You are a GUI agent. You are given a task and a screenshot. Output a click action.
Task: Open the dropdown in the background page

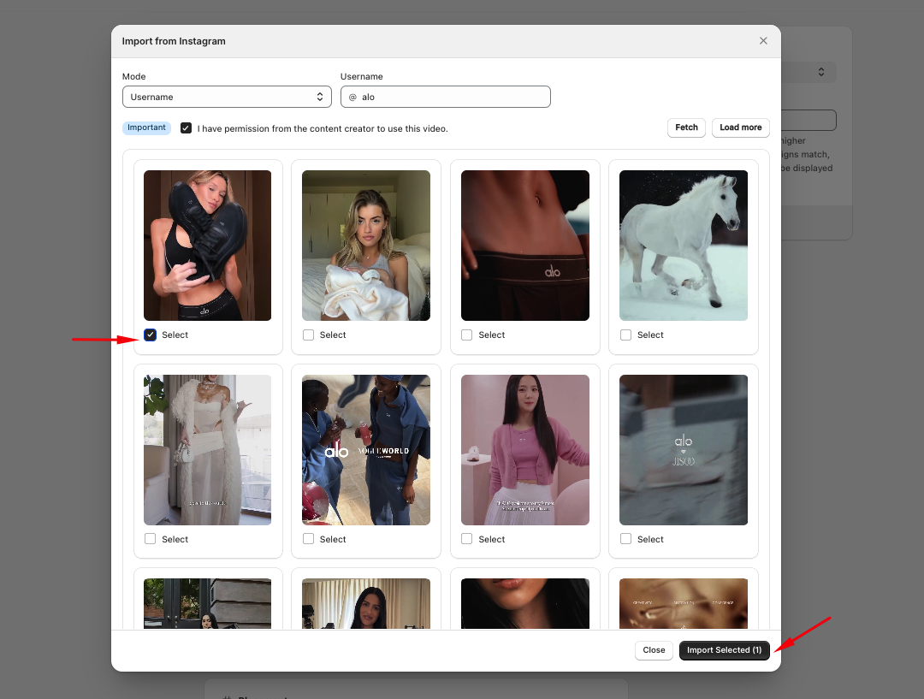click(x=808, y=72)
